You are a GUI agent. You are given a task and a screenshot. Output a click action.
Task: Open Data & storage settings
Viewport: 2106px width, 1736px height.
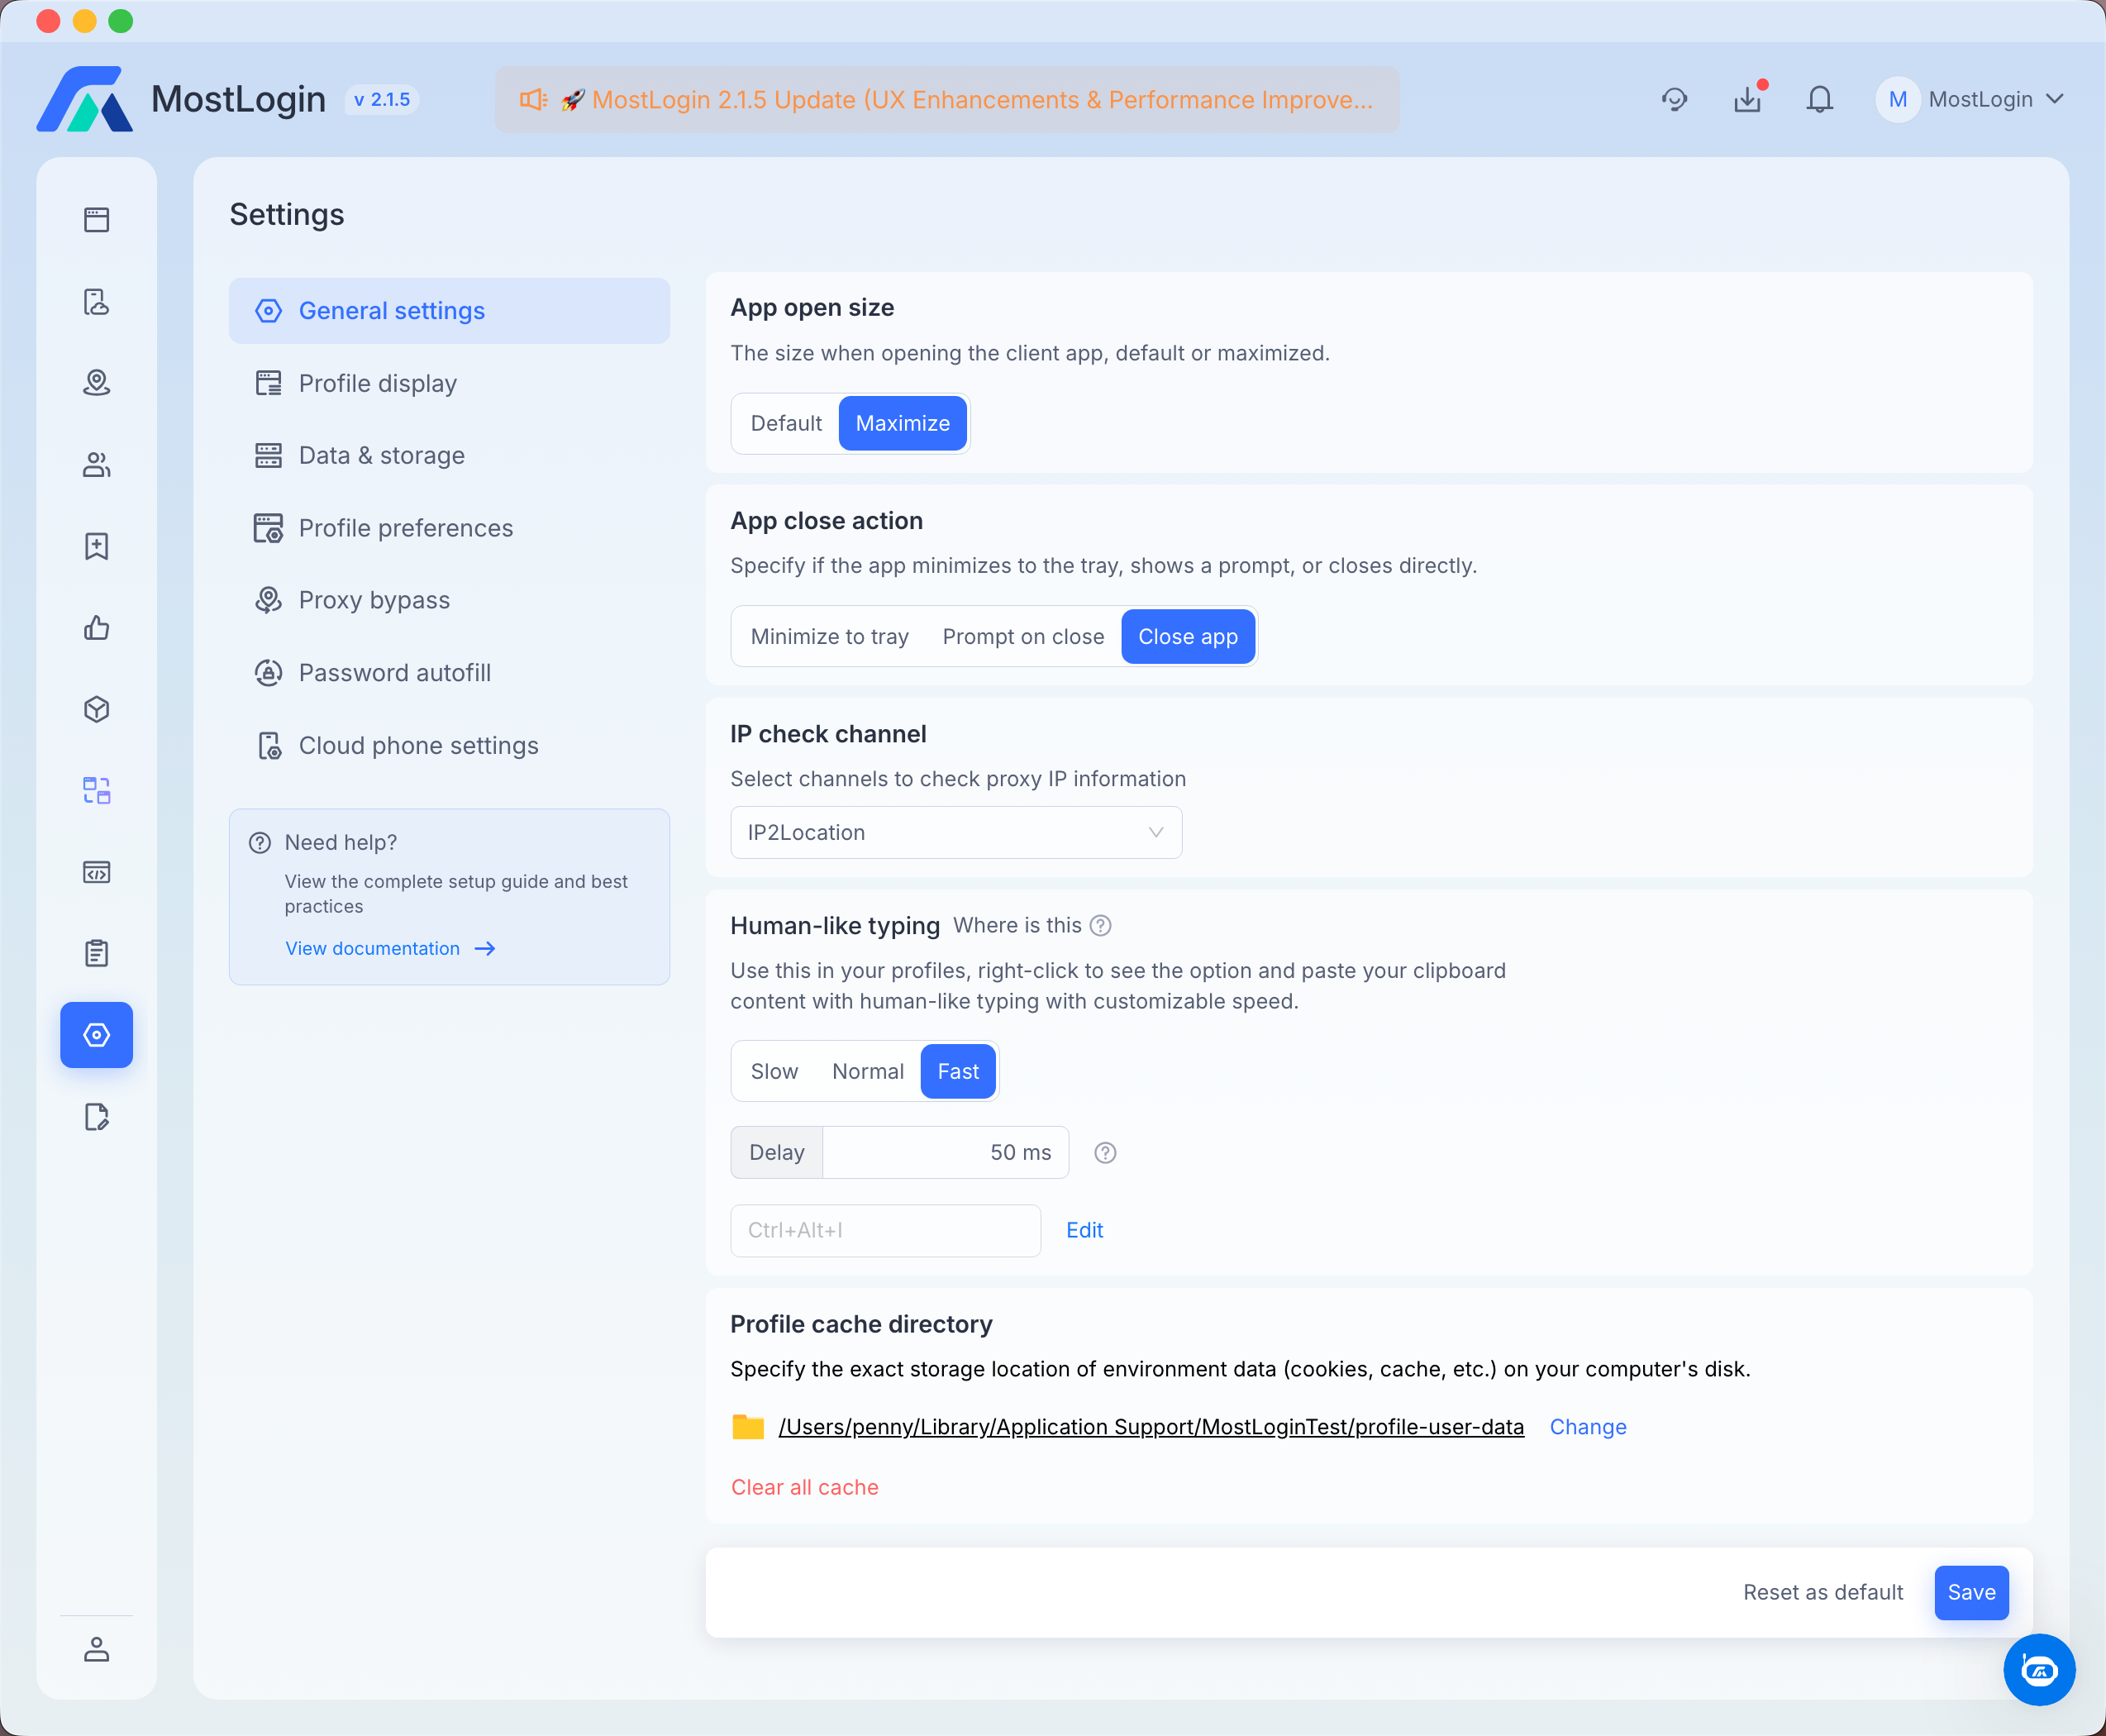tap(449, 456)
